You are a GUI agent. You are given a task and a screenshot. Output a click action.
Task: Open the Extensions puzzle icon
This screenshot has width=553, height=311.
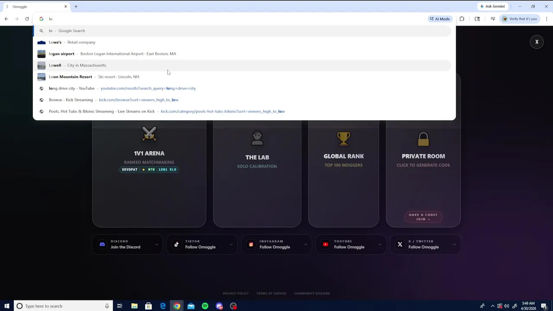tap(462, 19)
